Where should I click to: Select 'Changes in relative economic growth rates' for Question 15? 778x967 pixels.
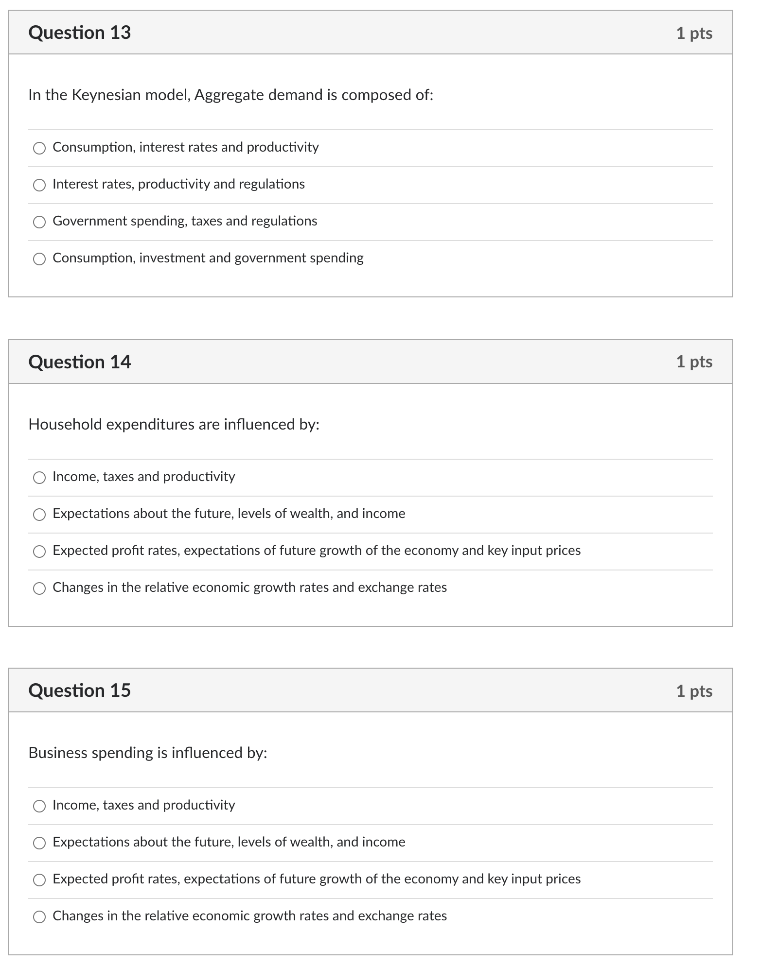39,917
